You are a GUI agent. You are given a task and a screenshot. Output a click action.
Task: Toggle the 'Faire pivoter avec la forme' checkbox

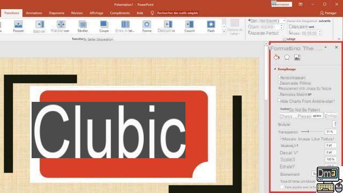(x=282, y=187)
